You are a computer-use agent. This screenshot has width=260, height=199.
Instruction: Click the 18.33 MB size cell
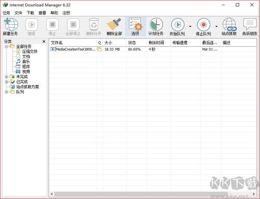pyautogui.click(x=112, y=49)
